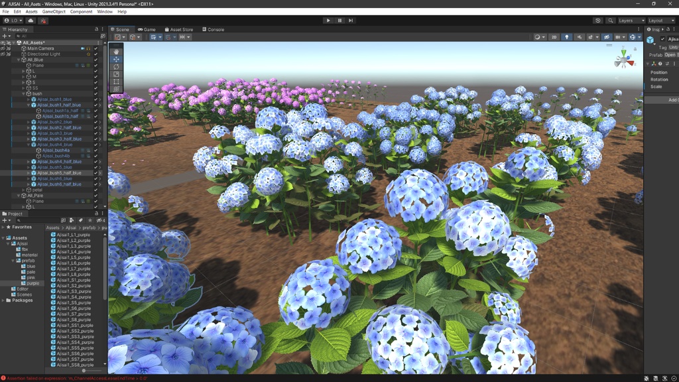Toggle Inspector object active checkbox
This screenshot has width=679, height=382.
[662, 39]
